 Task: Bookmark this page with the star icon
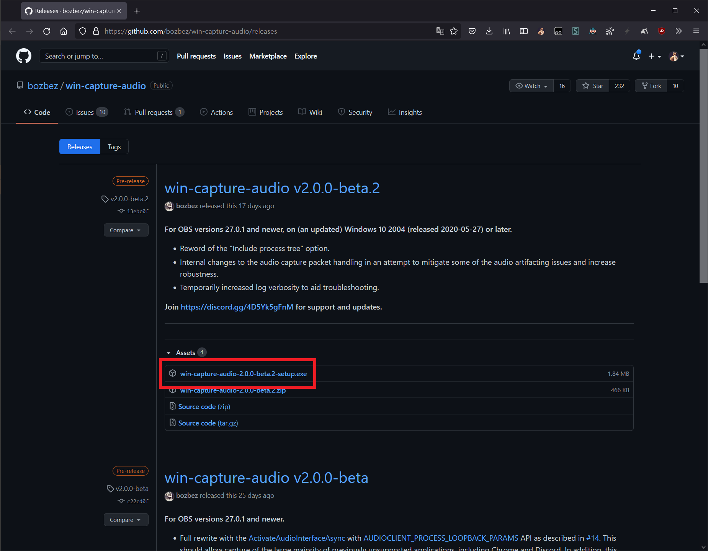[454, 31]
